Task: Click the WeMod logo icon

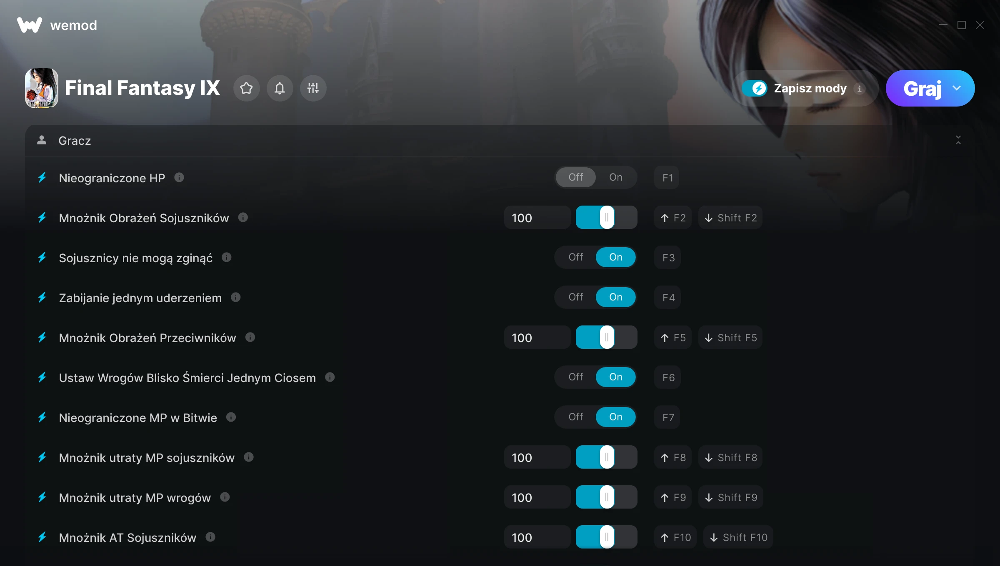Action: 30,25
